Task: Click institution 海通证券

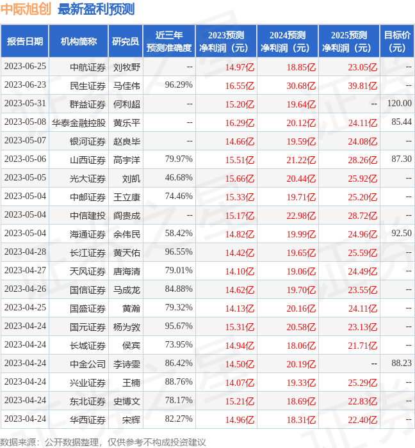Action: pos(88,235)
